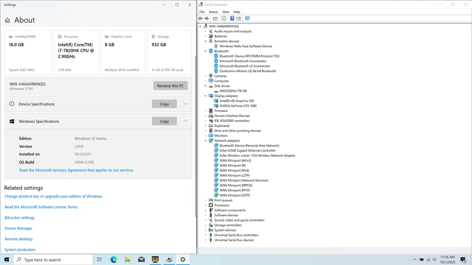The image size is (472, 265).
Task: Collapse the Bluetooth category
Action: (x=206, y=51)
